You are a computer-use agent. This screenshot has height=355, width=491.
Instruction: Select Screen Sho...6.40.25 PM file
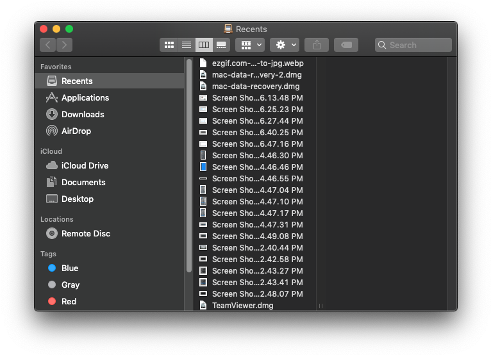tap(255, 133)
